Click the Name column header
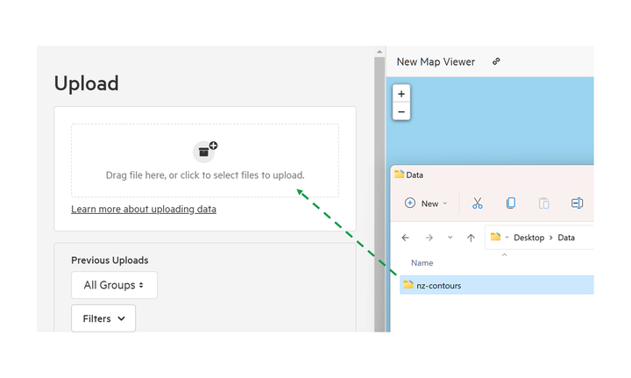631x378 pixels. point(422,263)
